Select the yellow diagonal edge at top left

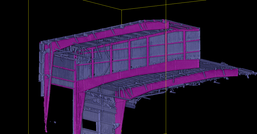pyautogui.click(x=100, y=4)
